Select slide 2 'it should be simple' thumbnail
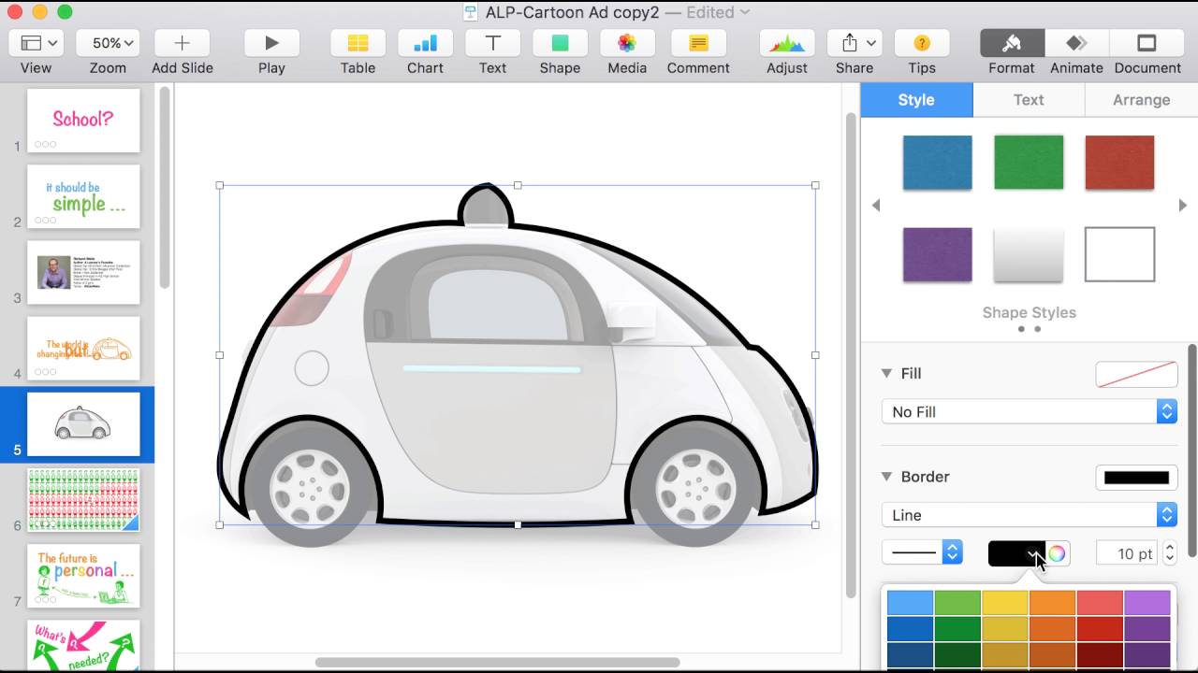The width and height of the screenshot is (1198, 673). (x=83, y=196)
